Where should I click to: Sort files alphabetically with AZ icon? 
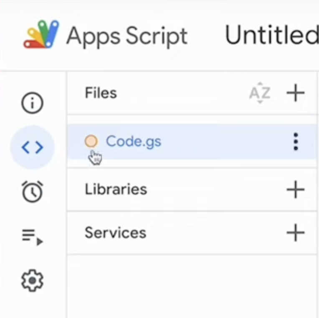[260, 93]
